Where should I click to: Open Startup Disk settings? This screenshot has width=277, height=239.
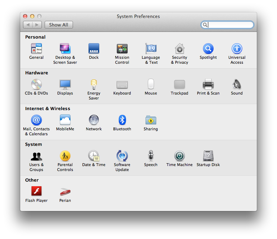tap(208, 156)
